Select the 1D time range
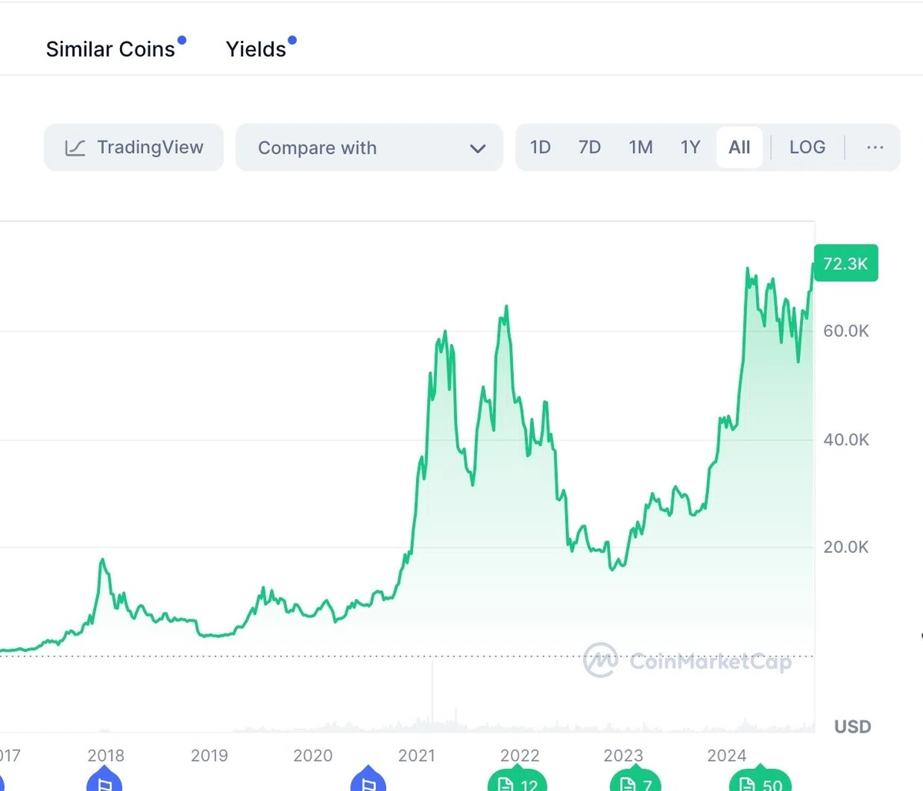The image size is (923, 791). [541, 147]
